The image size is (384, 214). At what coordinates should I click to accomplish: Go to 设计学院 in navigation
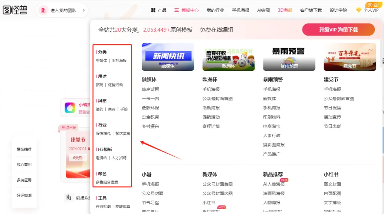pos(338,10)
